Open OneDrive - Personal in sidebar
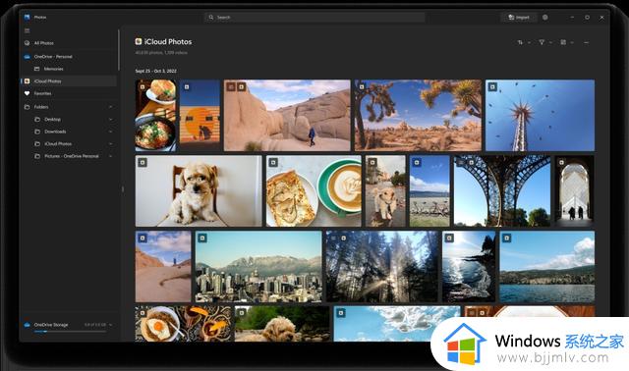 68,57
